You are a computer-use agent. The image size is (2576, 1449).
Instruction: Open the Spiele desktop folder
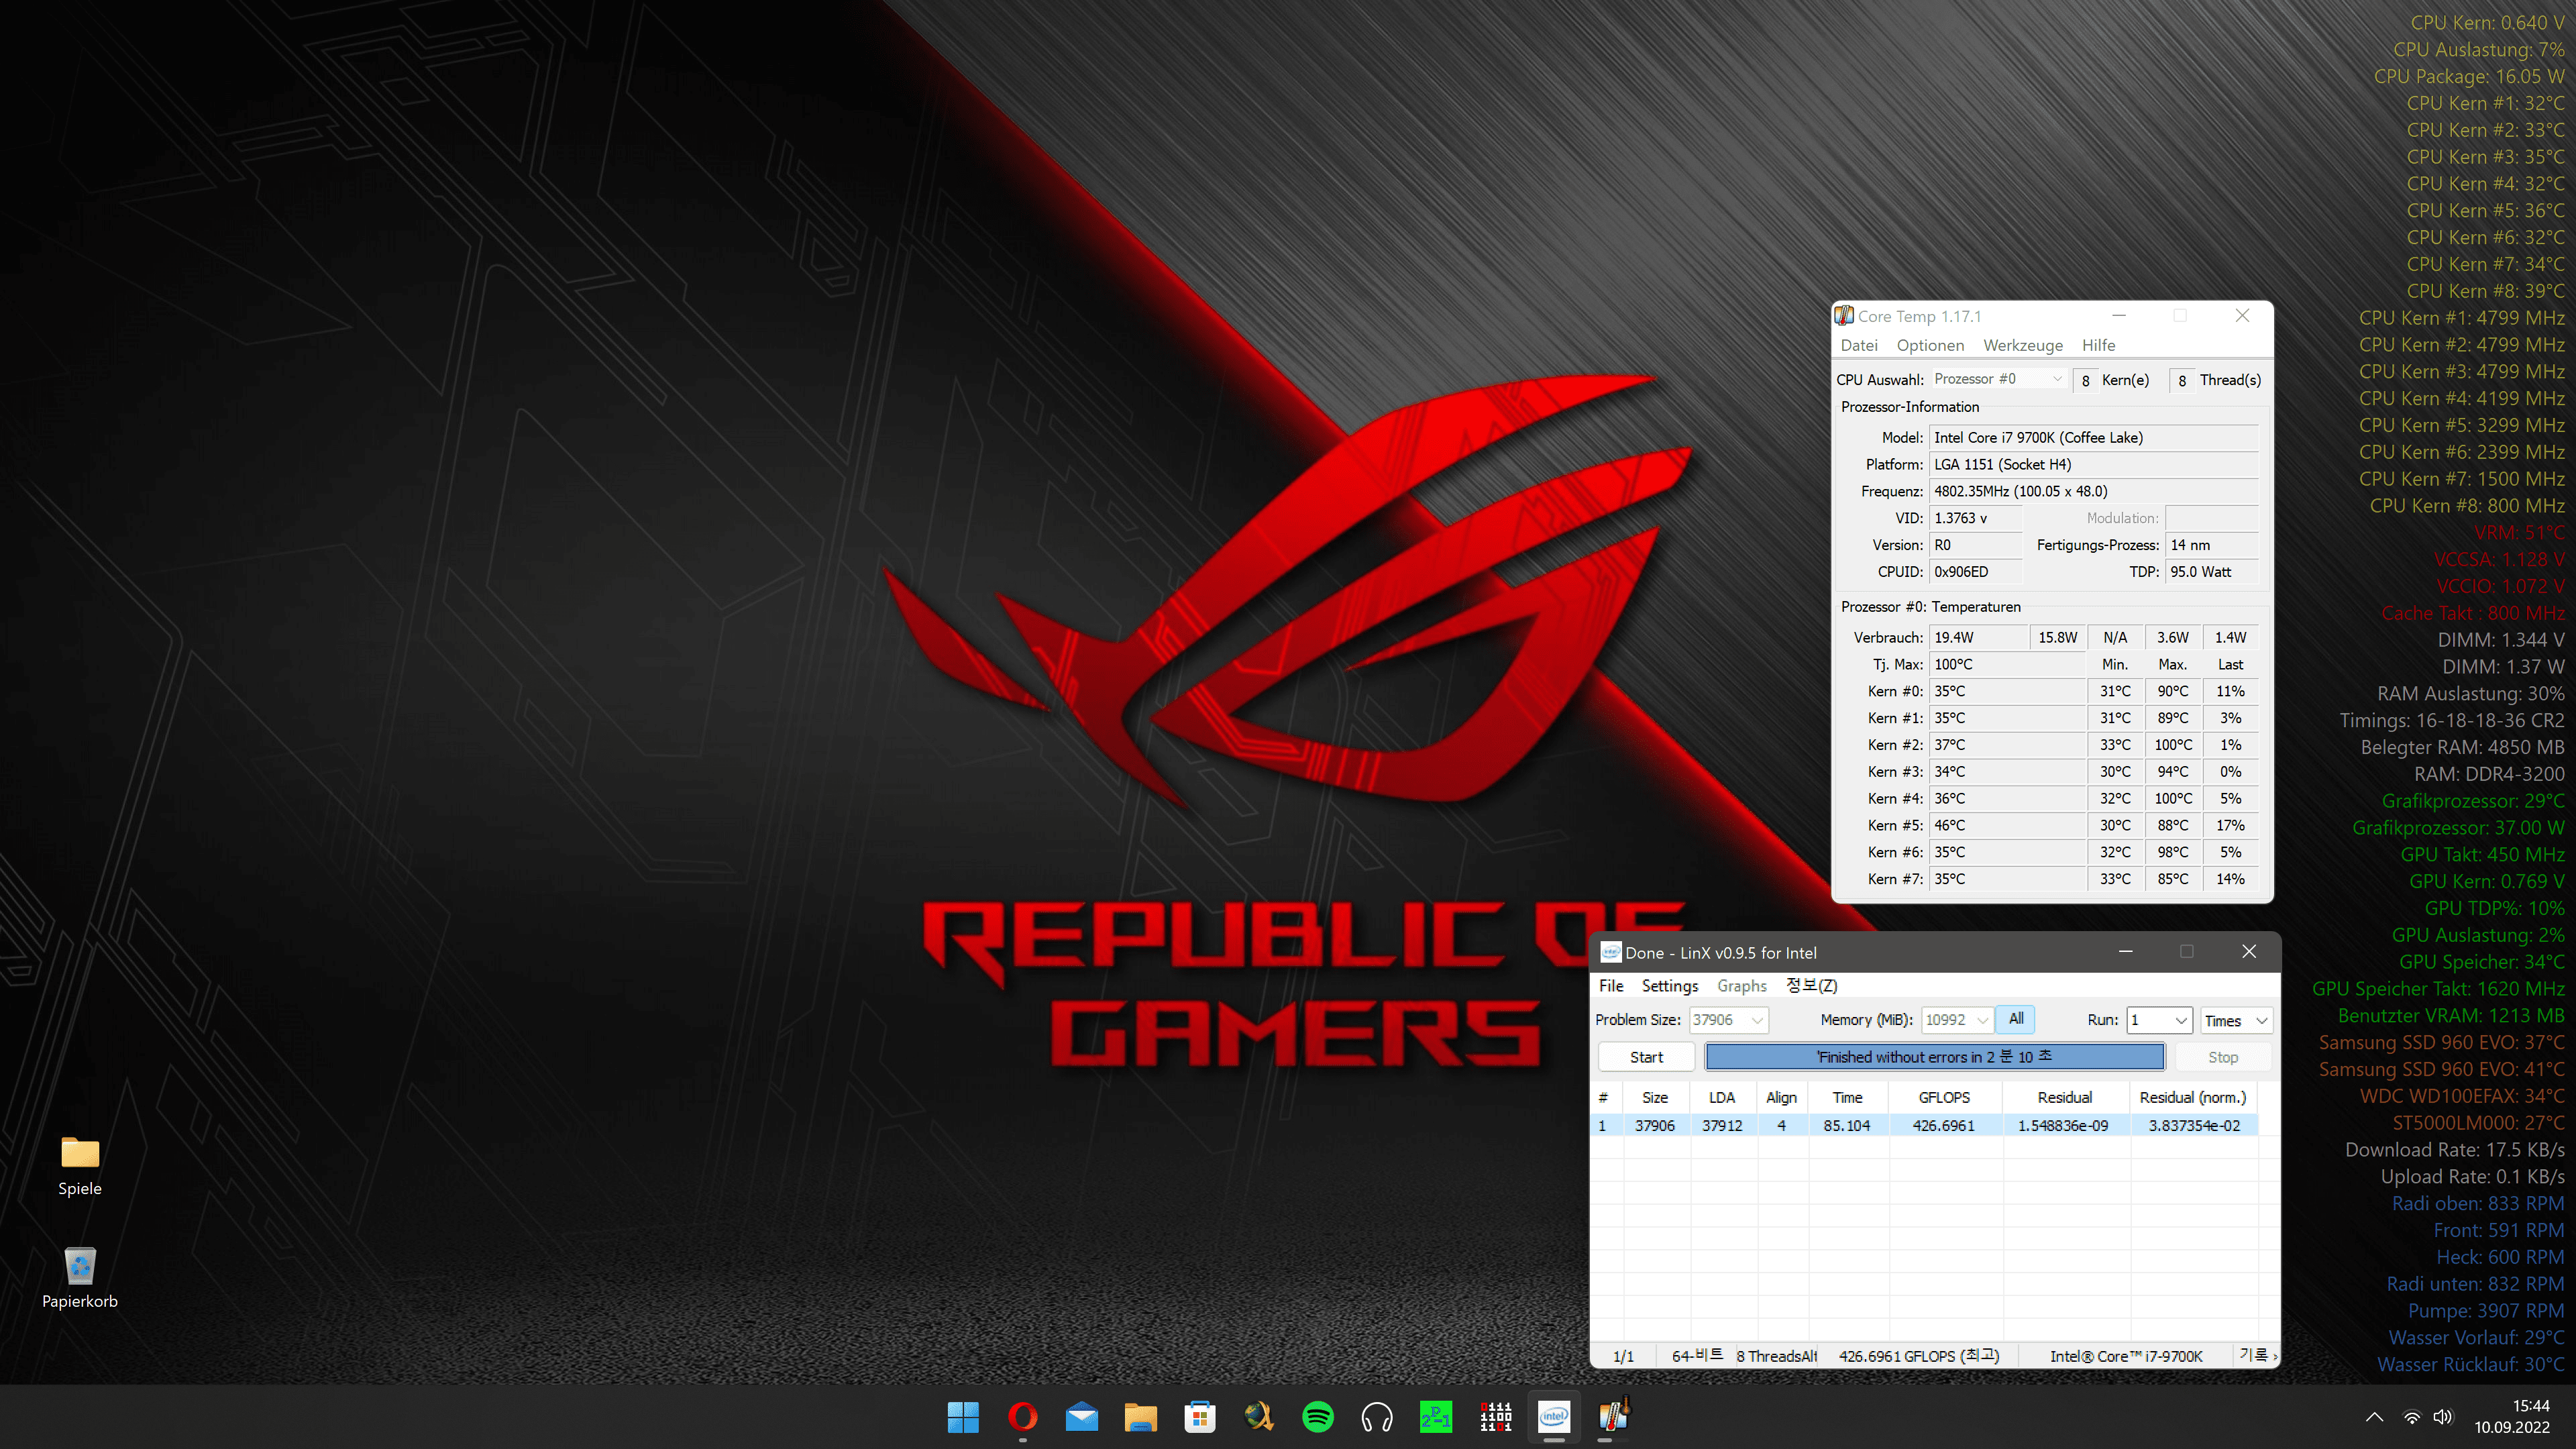(80, 1165)
